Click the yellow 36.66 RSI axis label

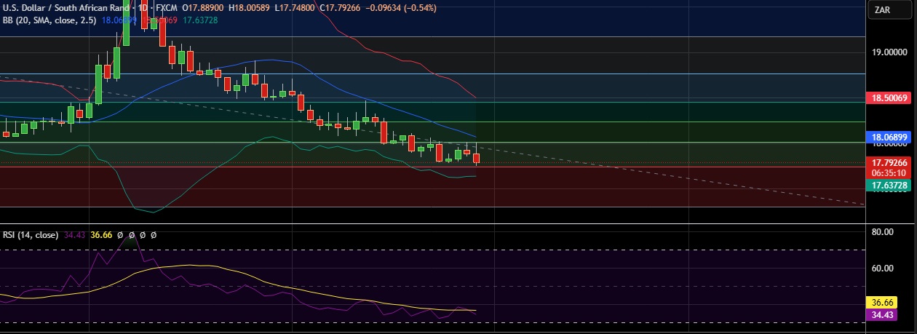click(884, 302)
